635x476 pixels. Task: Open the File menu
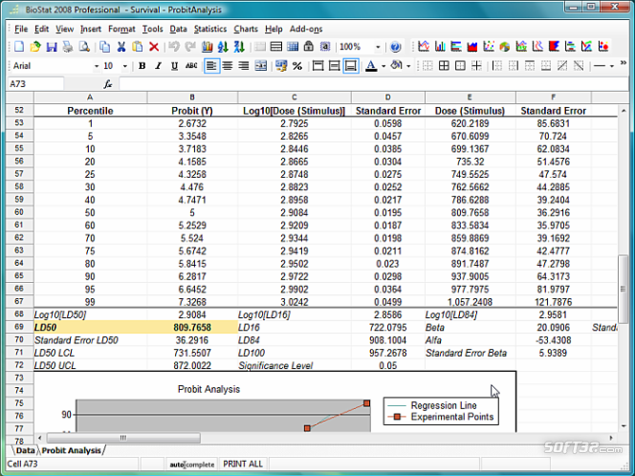21,29
